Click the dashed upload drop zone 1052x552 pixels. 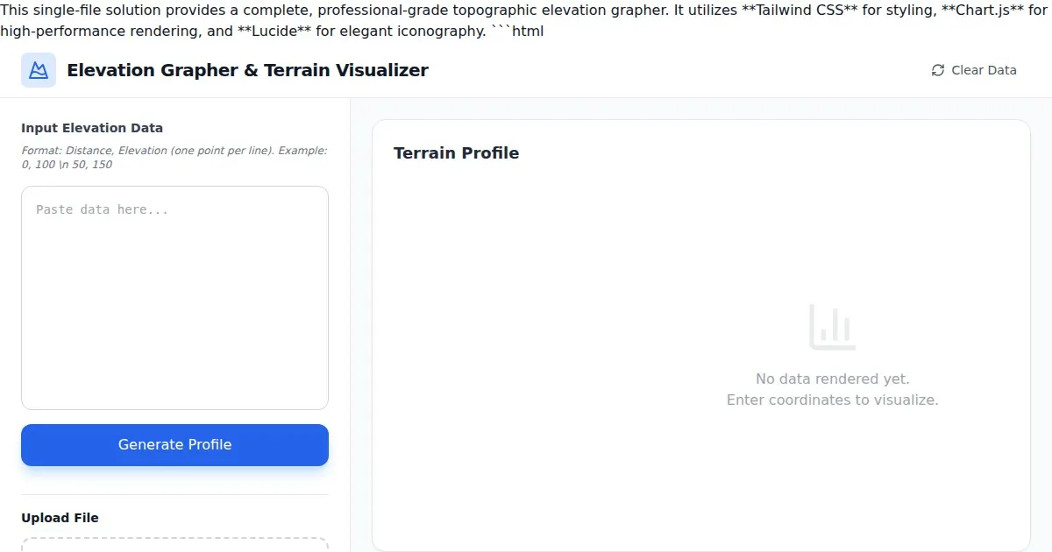pyautogui.click(x=174, y=544)
